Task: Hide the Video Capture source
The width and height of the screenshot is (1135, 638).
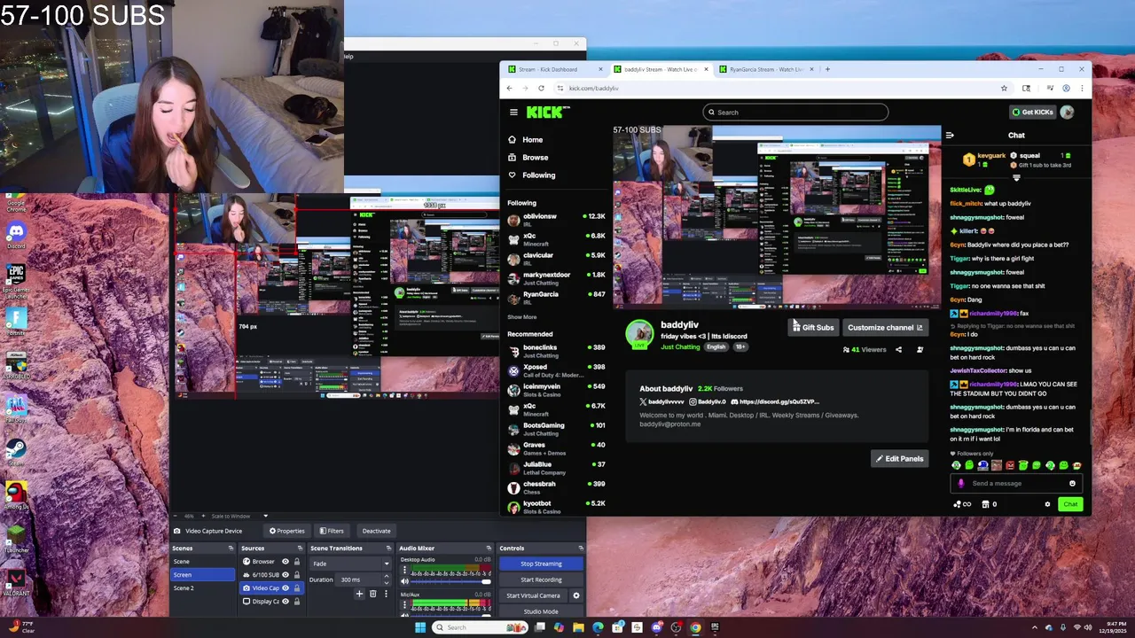Action: [286, 588]
